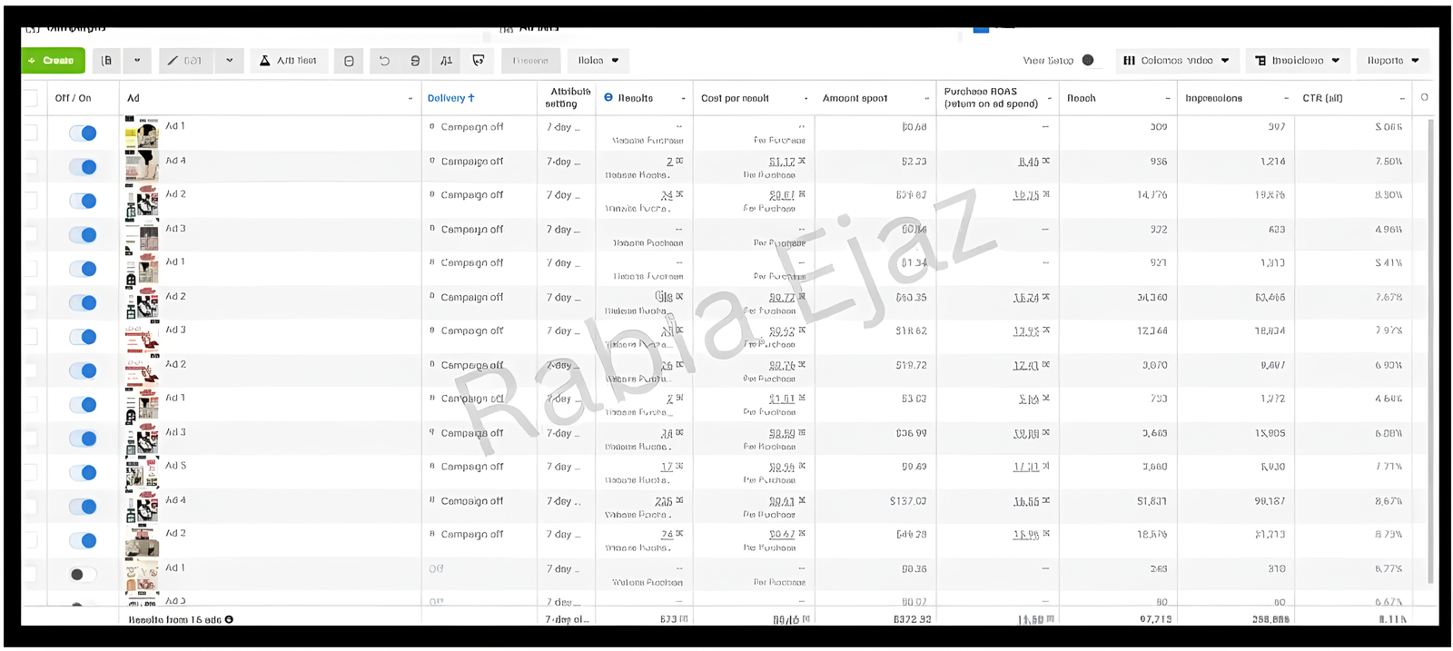The width and height of the screenshot is (1453, 651).
Task: Click the info icon beside results summary
Action: [229, 619]
